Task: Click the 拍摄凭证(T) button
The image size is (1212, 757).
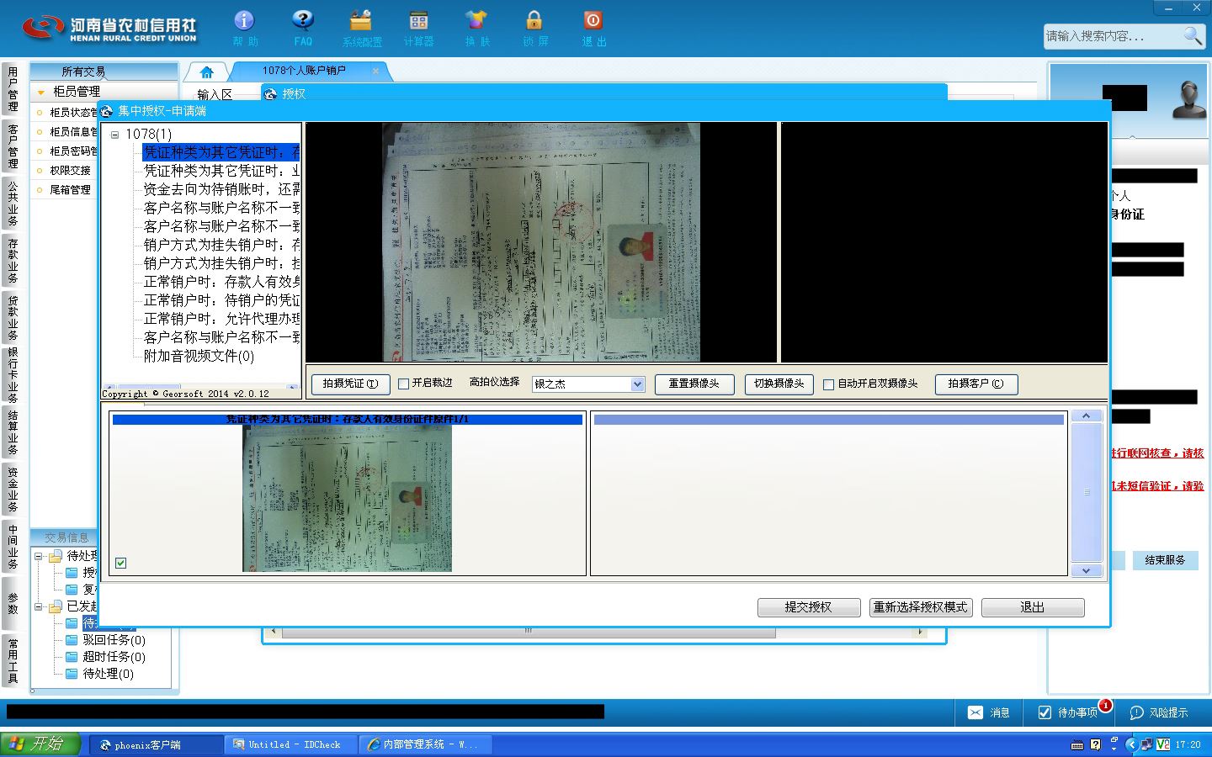Action: click(350, 384)
